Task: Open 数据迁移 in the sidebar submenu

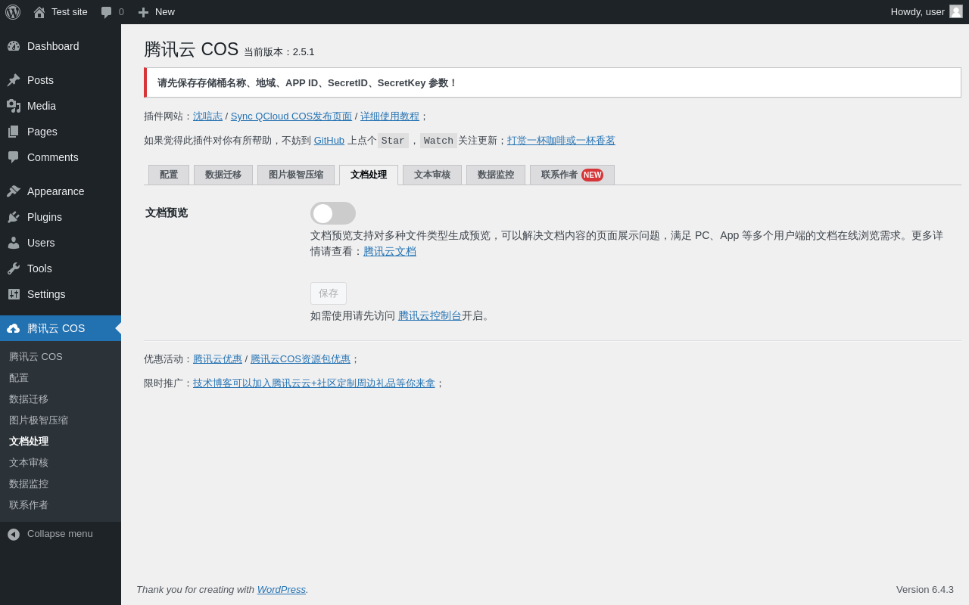Action: 61,399
